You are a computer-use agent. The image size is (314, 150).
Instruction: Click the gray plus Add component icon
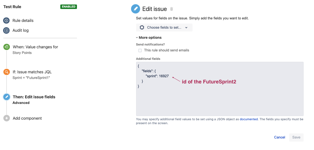tap(6, 118)
